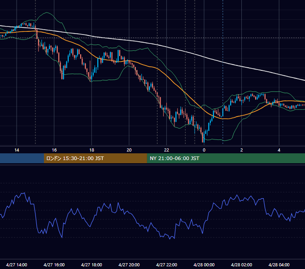Image resolution: width=305 pixels, height=269 pixels.
Task: Click the 4/28 04:00 label on the indicator axis
Action: click(x=279, y=265)
